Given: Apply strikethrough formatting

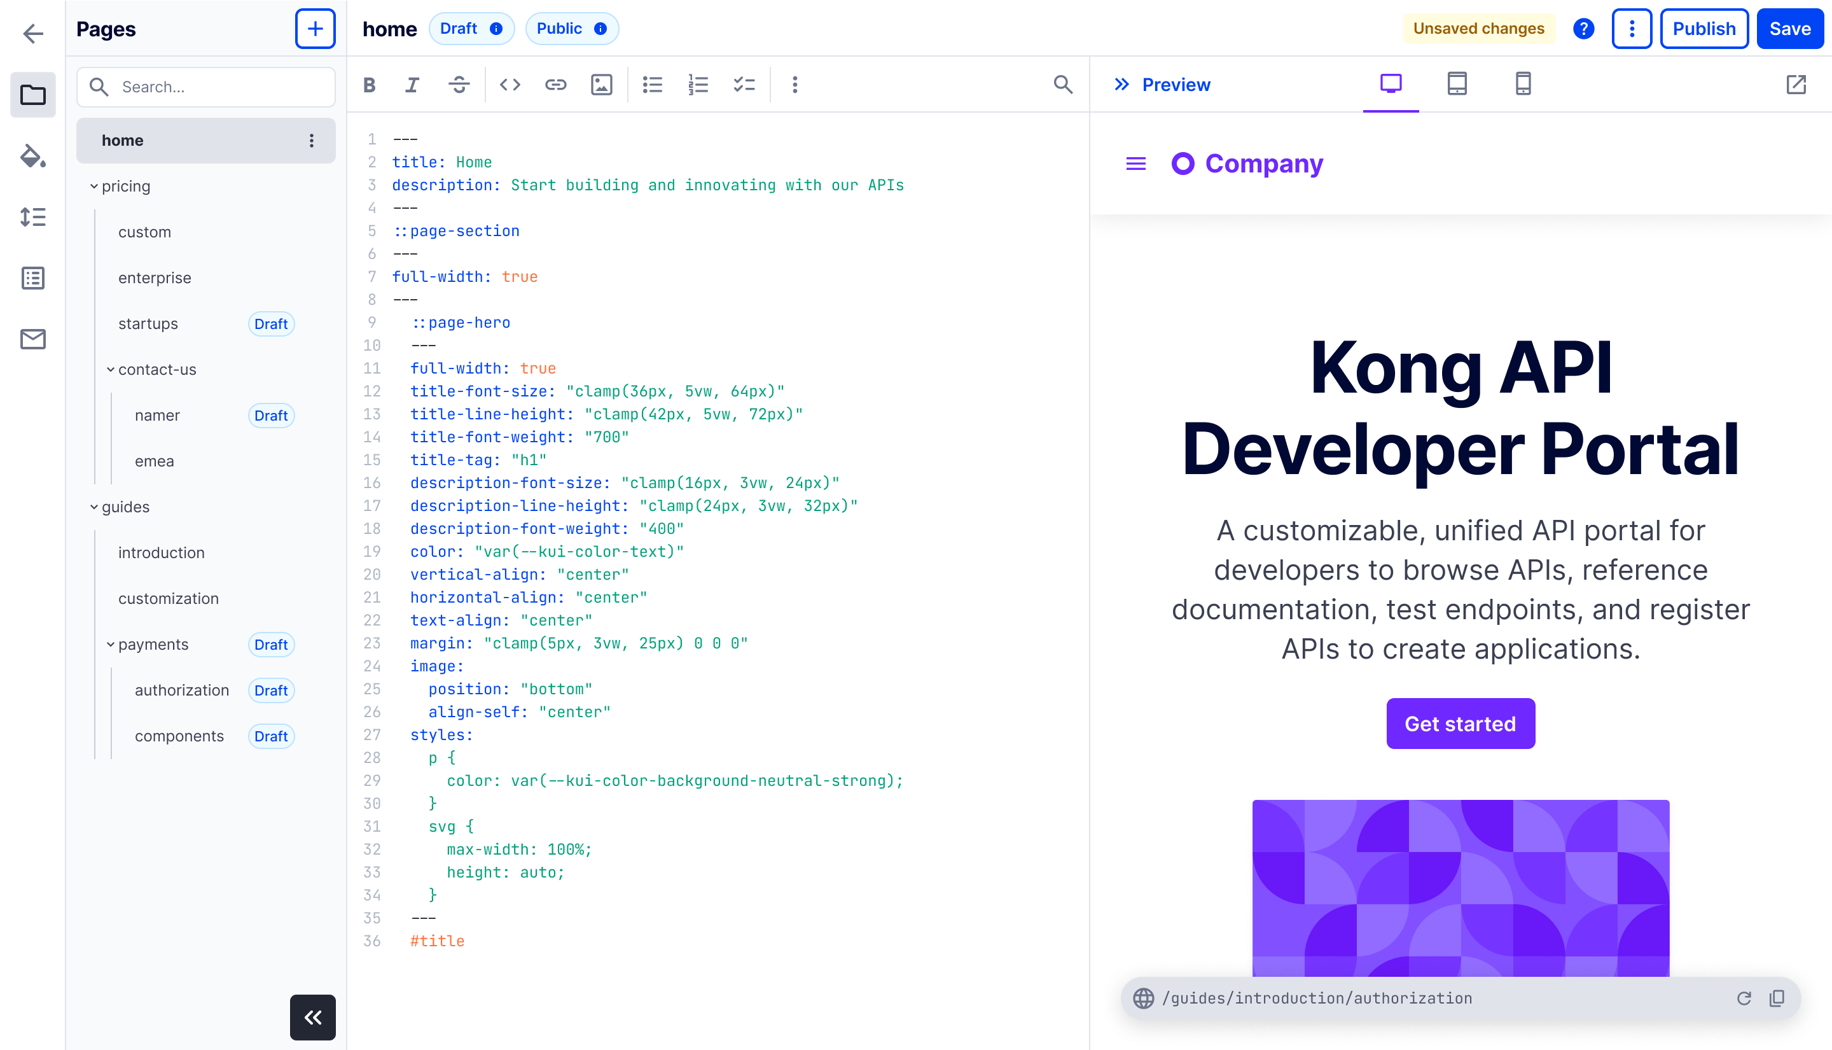Looking at the screenshot, I should click(x=459, y=85).
